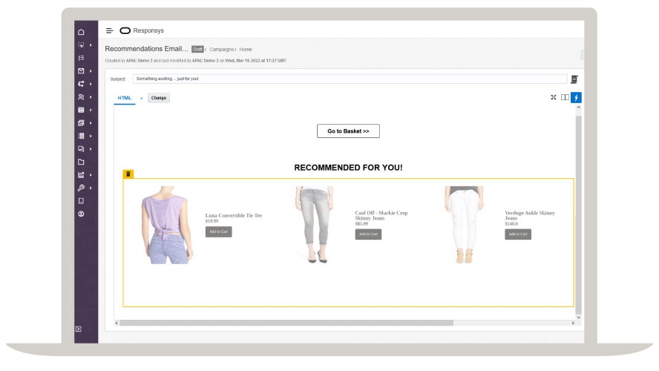Click the vertical scrollbar down arrow

pos(579,318)
